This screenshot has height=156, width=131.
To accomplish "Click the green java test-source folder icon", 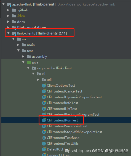I will pyautogui.click(x=29, y=62).
